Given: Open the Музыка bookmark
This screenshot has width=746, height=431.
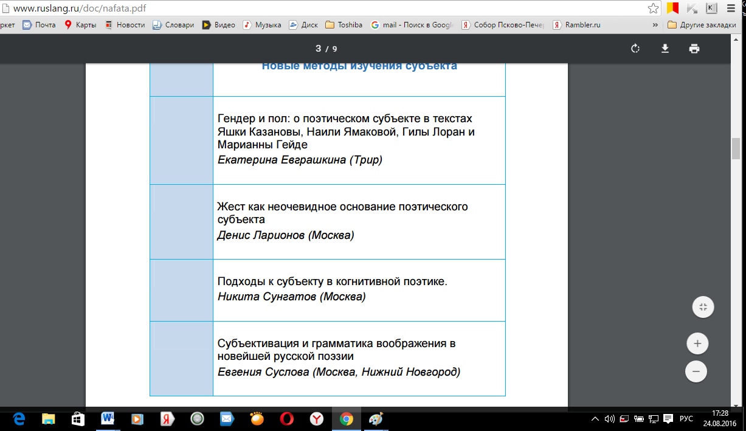Looking at the screenshot, I should click(262, 25).
